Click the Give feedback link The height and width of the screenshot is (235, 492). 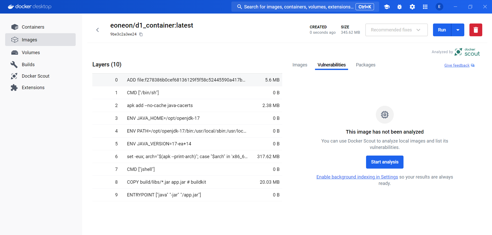[x=457, y=65]
